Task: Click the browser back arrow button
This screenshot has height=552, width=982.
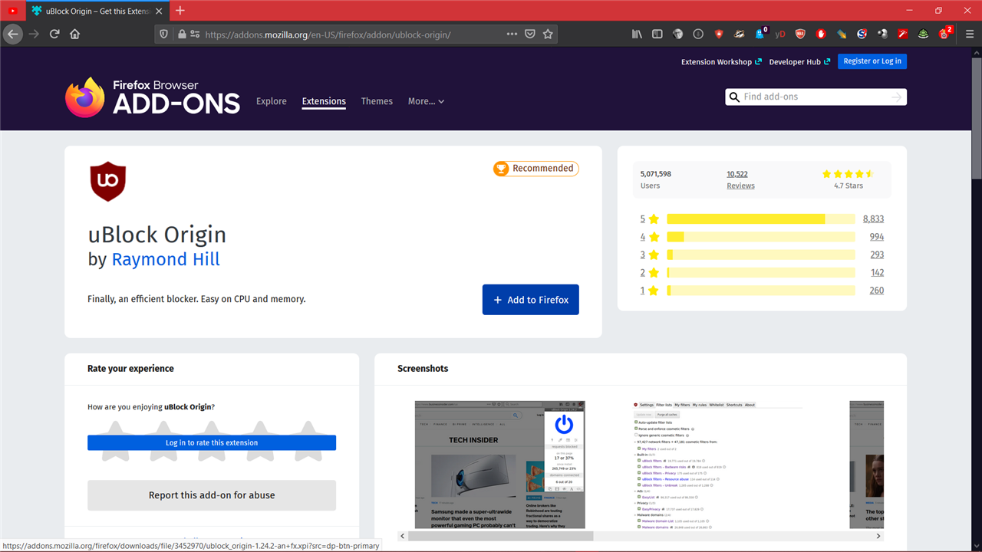Action: coord(13,34)
